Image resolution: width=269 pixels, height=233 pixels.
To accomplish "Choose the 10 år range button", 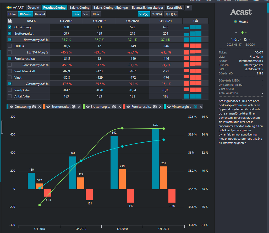I will point(96,14).
